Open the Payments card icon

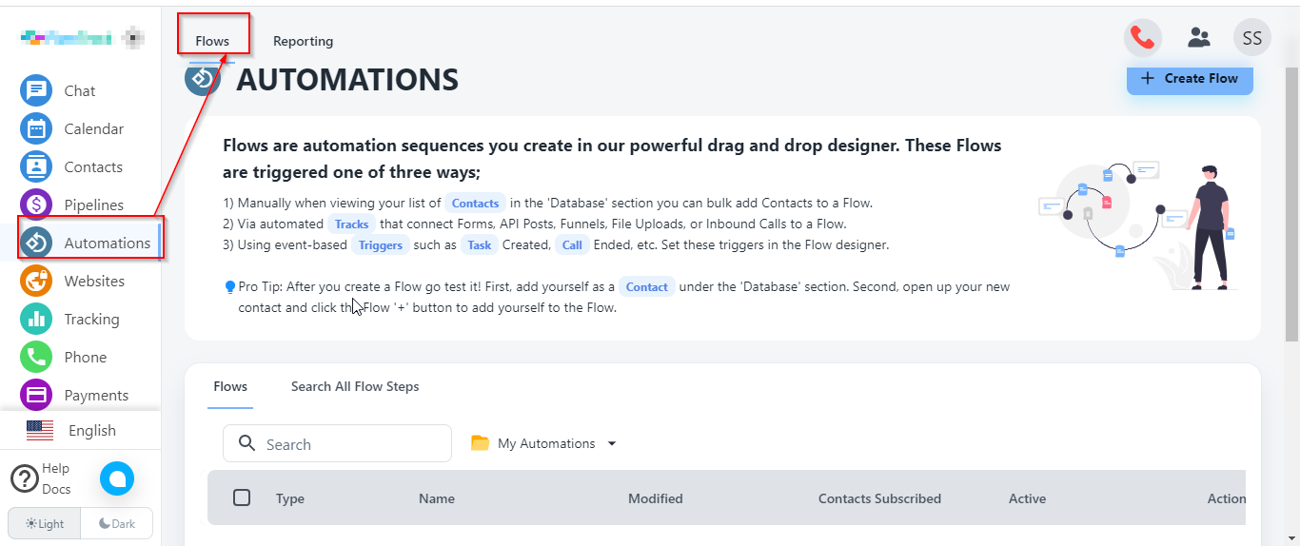coord(36,395)
